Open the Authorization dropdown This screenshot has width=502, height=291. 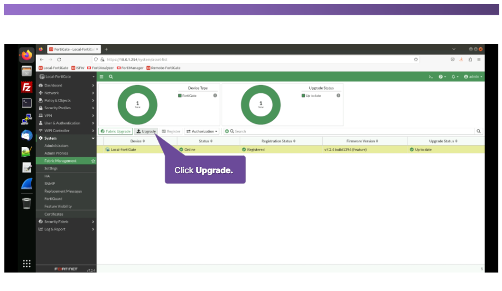click(x=202, y=131)
